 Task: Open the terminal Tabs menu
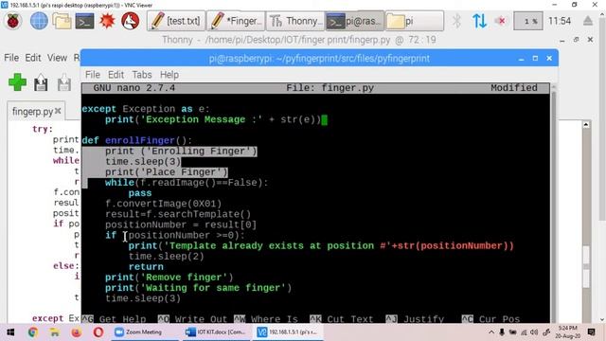pyautogui.click(x=142, y=75)
